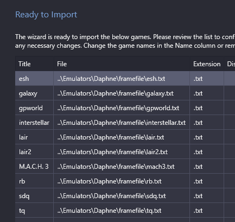Click the interstellar.txt file path cell

[x=122, y=123]
